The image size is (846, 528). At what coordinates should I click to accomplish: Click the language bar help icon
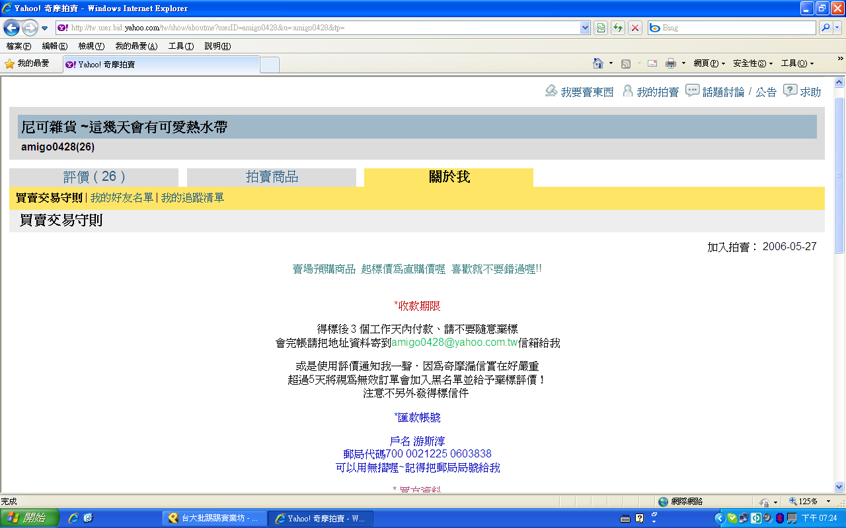(x=640, y=518)
